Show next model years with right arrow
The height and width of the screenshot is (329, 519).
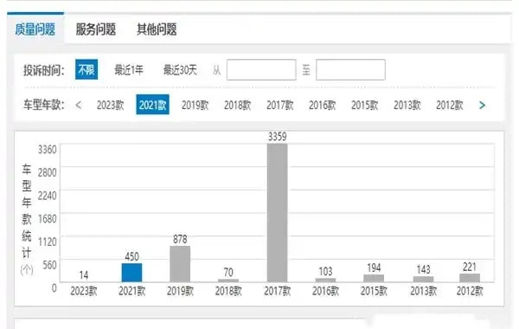[x=482, y=106]
